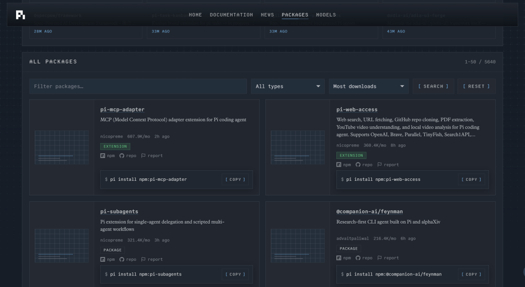Screen dimensions: 525x287
Task: Click the Search button
Action: click(433, 86)
